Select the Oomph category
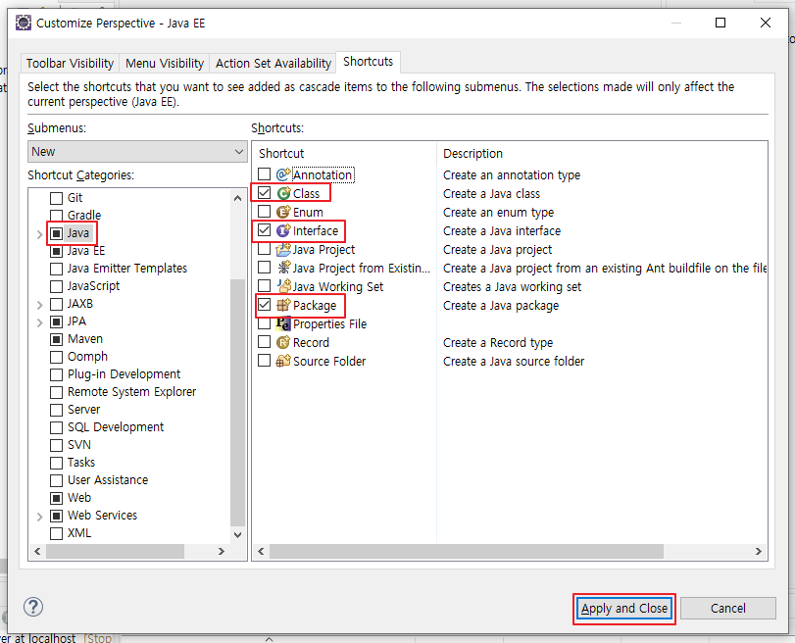 (87, 357)
